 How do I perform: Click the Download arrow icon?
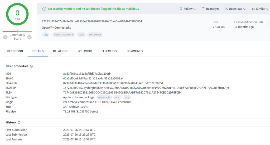pos(226,9)
